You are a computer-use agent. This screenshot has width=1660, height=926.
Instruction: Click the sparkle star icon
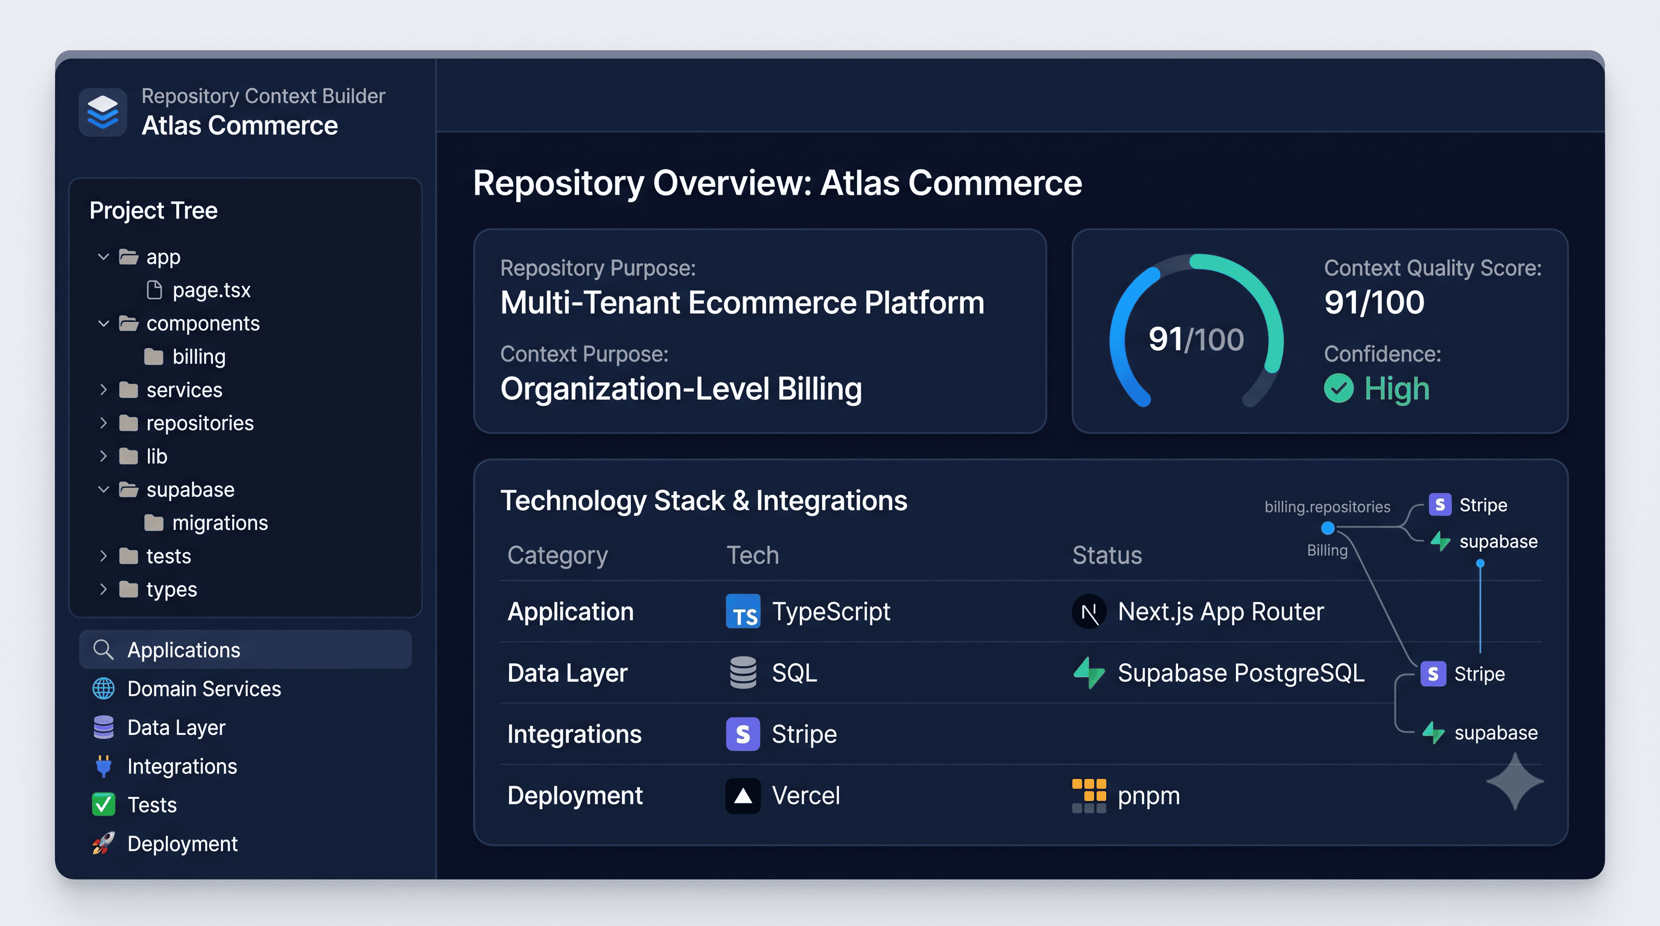coord(1515,781)
